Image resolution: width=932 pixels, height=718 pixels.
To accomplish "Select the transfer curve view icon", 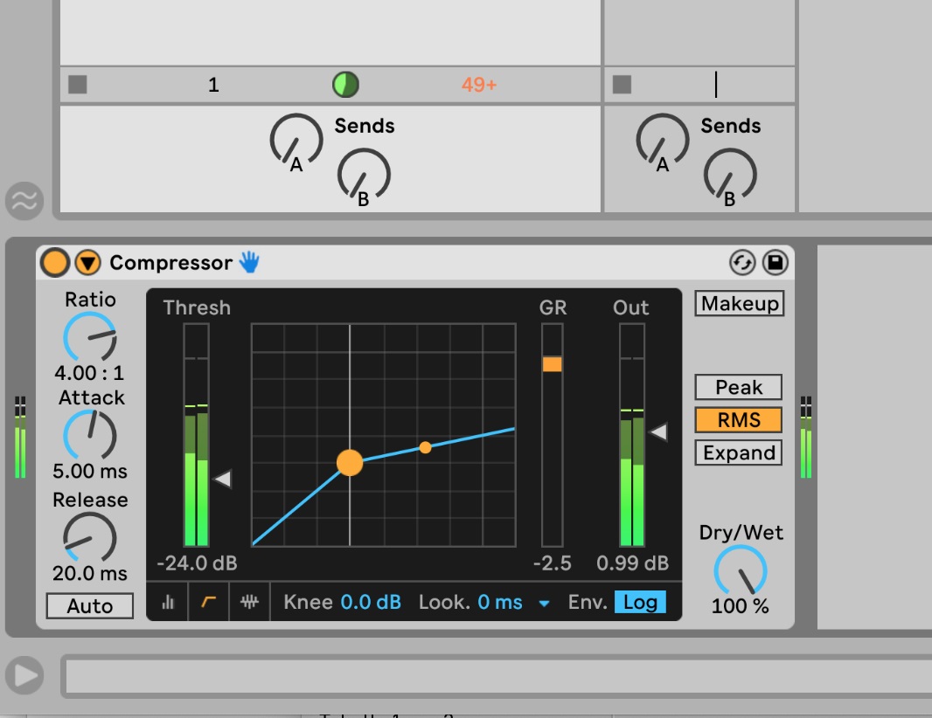I will 208,603.
